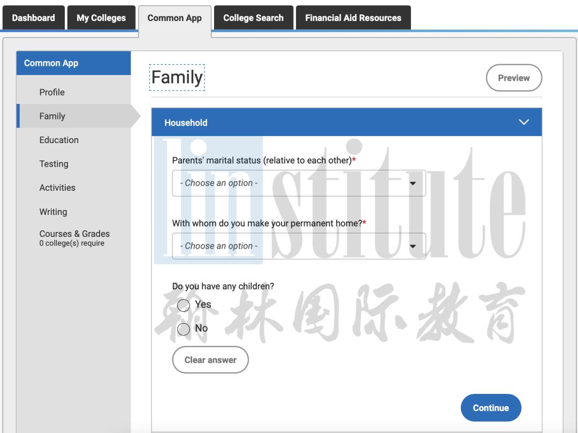Click "With whom do you make your permanent home?" label

pyautogui.click(x=269, y=223)
